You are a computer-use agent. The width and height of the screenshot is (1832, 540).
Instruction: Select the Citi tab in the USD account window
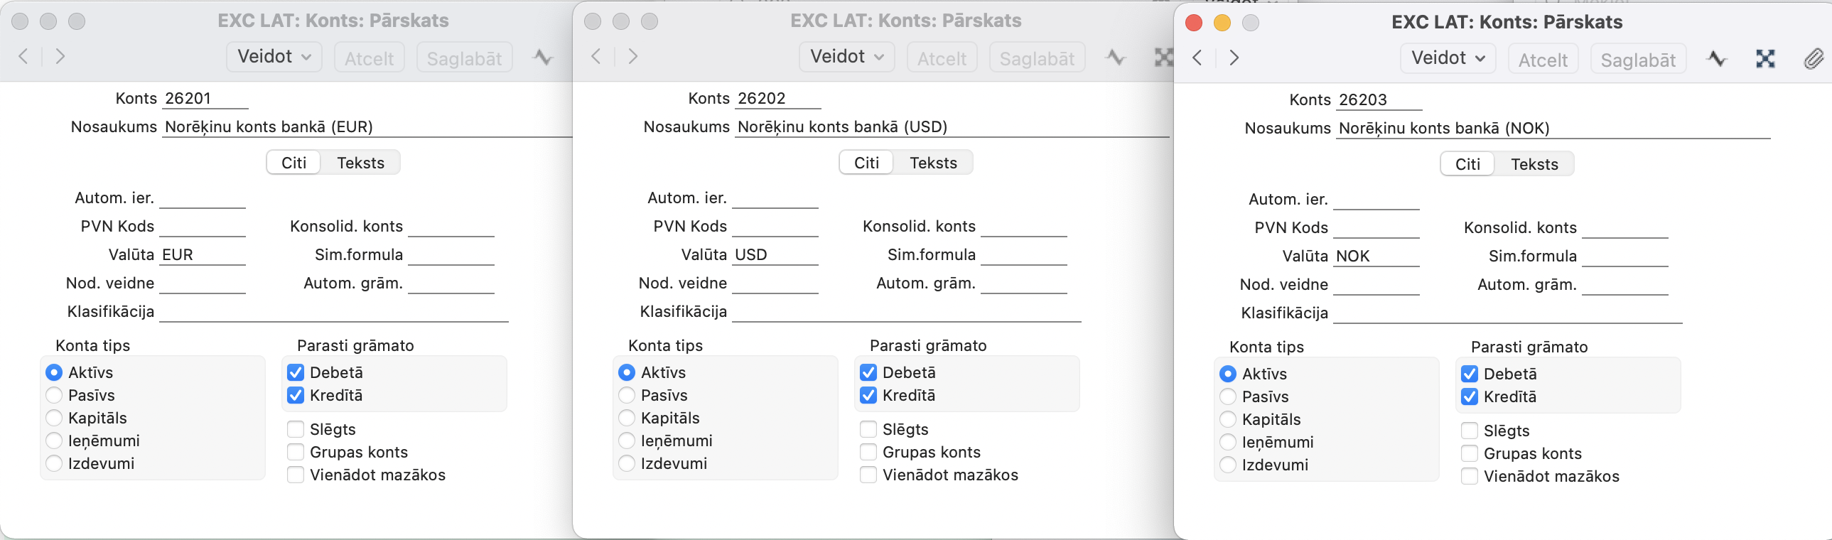(x=866, y=163)
